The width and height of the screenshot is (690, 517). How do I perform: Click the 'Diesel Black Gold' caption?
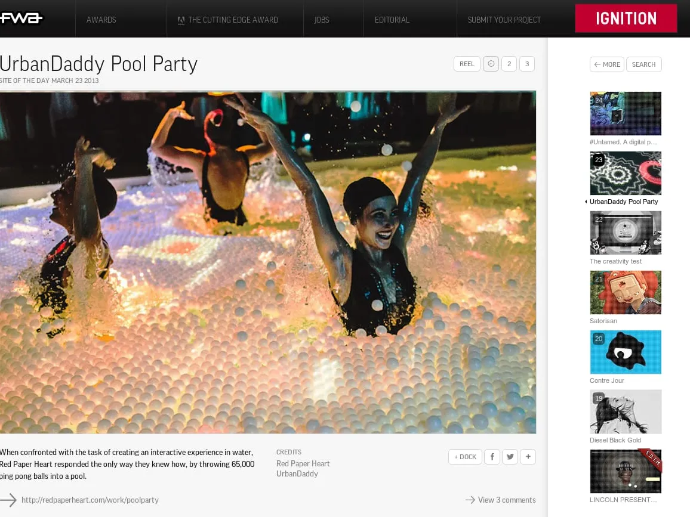pyautogui.click(x=615, y=440)
